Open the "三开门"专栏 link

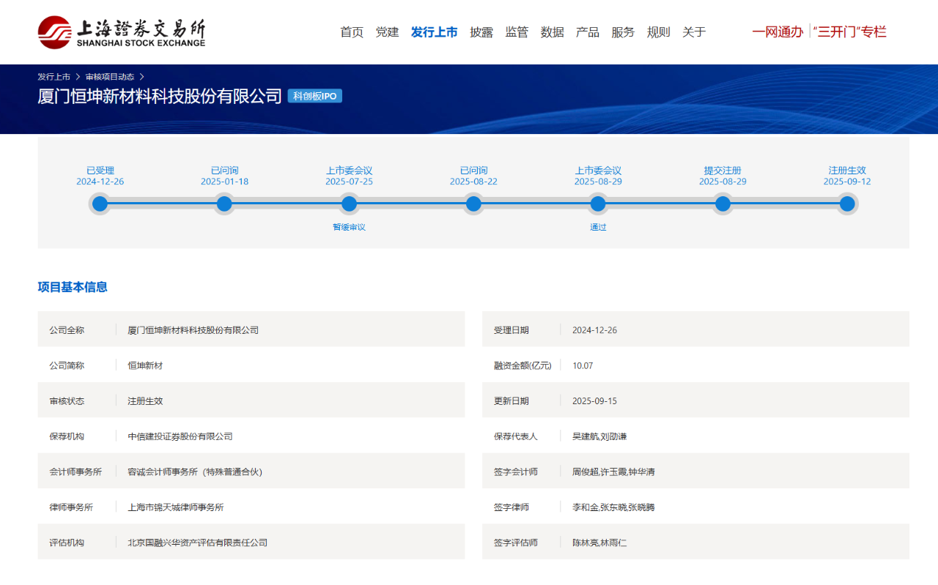tap(850, 32)
